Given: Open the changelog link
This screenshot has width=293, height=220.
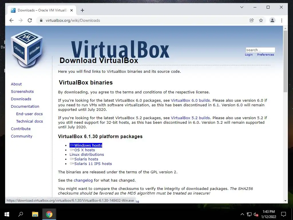Looking at the screenshot, I should click(83, 180).
